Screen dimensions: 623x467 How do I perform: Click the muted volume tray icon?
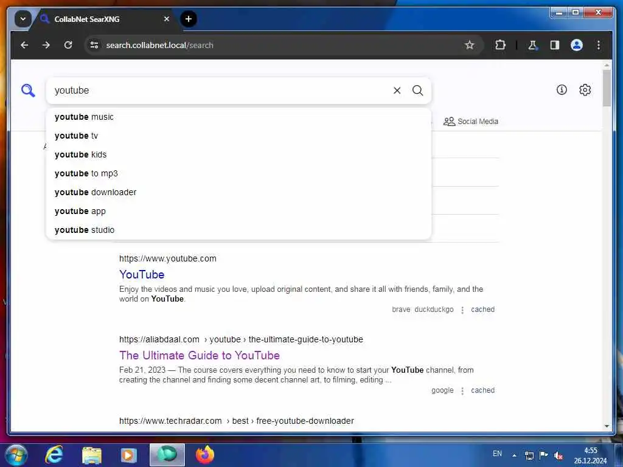click(x=559, y=455)
